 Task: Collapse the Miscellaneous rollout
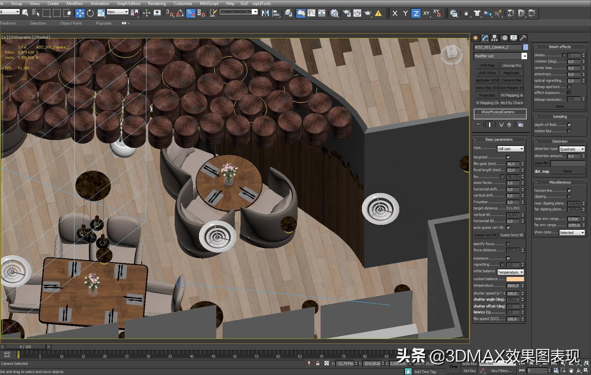tap(560, 182)
